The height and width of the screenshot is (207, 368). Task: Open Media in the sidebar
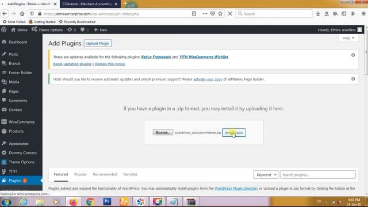[14, 82]
